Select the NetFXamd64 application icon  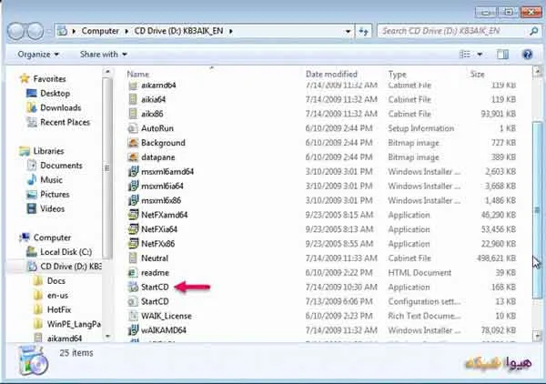pos(133,215)
